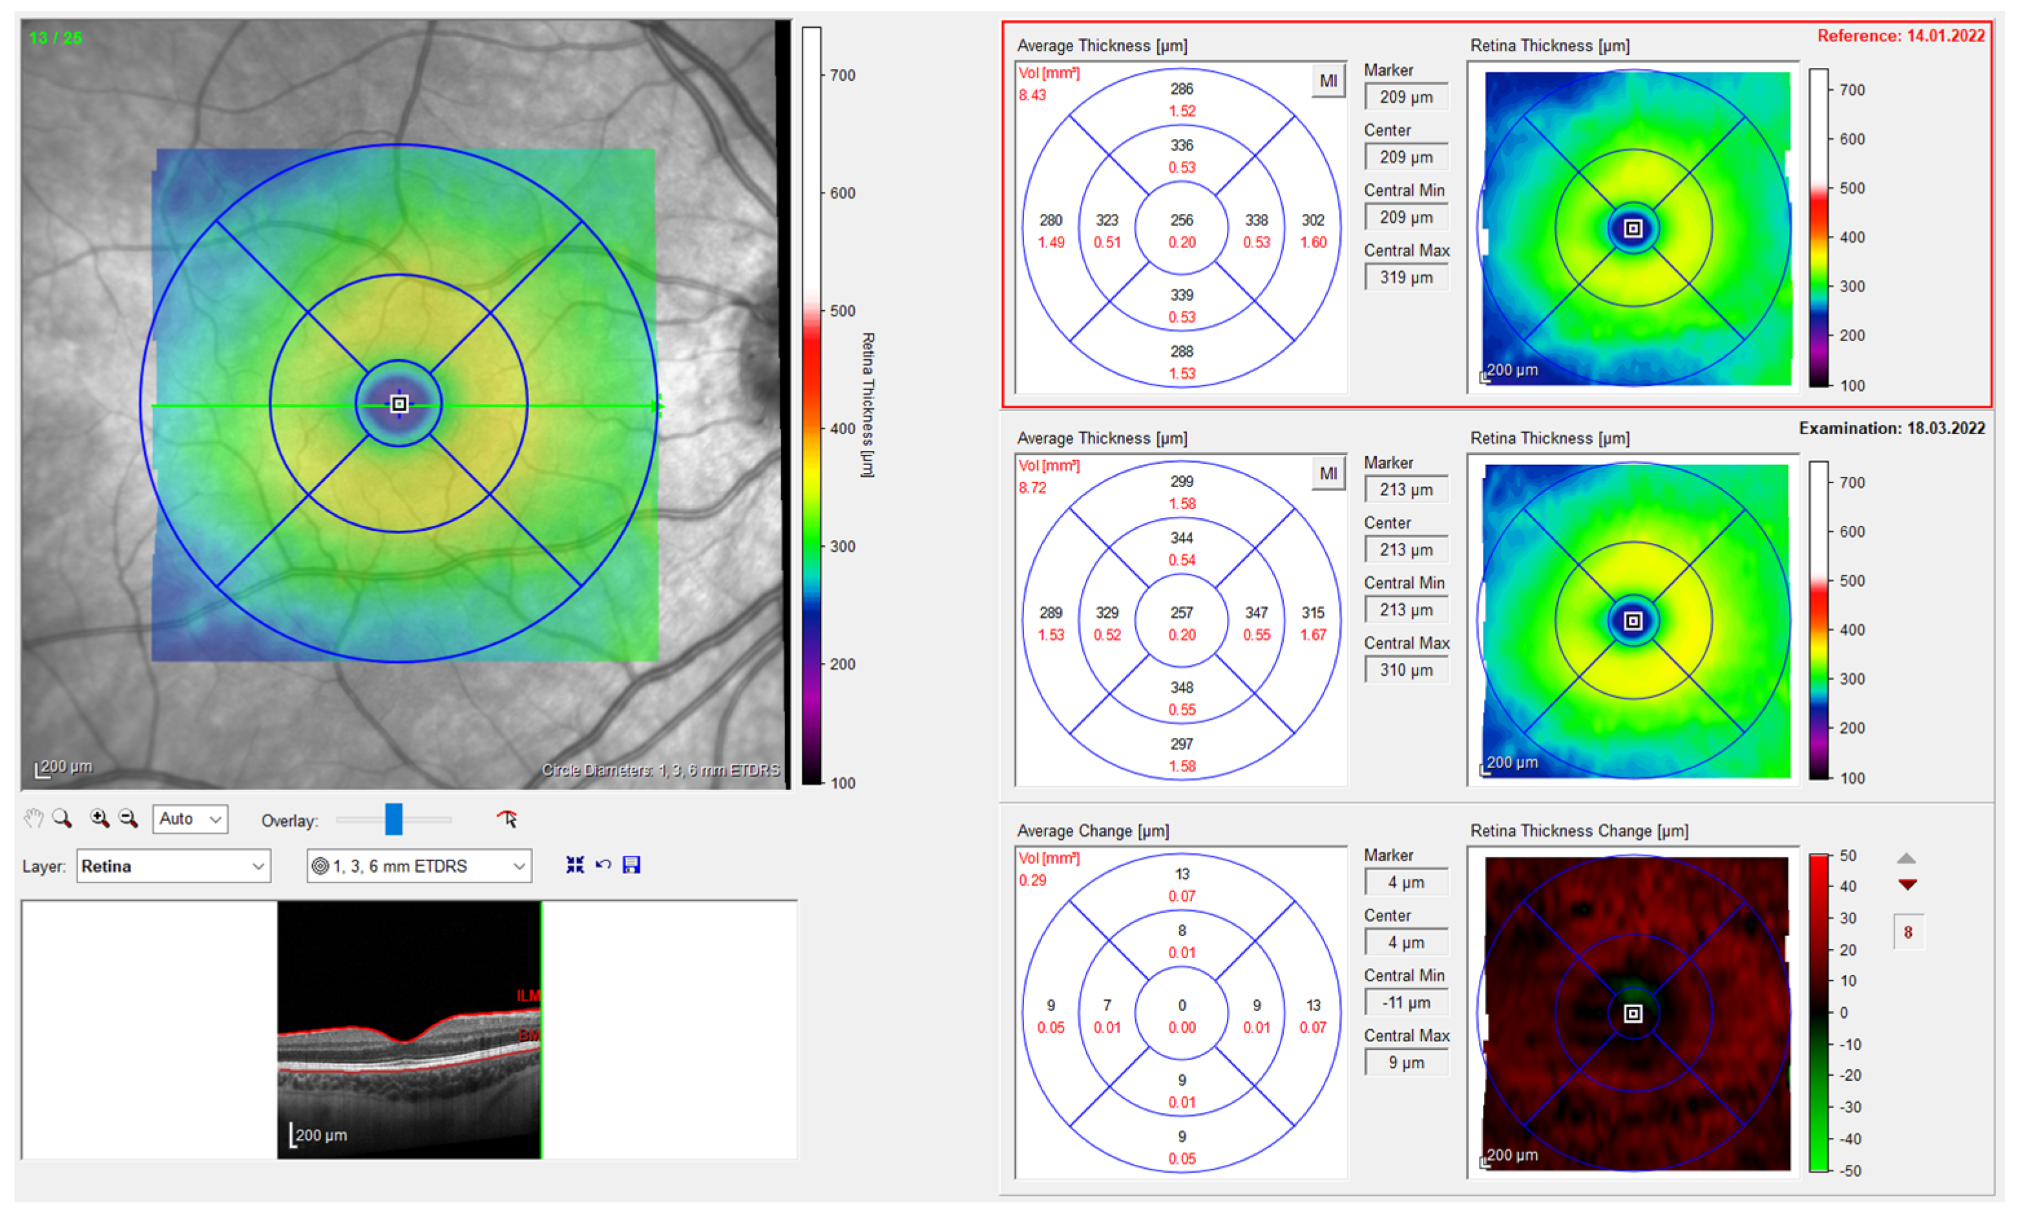Adjust the Overlay opacity slider

[395, 819]
